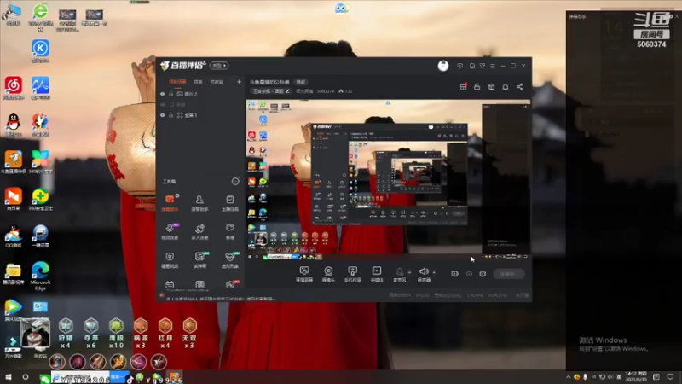Open the orange 弹幕助手 tool in toolbox
Viewport: 682px width, 384px height.
tap(170, 202)
